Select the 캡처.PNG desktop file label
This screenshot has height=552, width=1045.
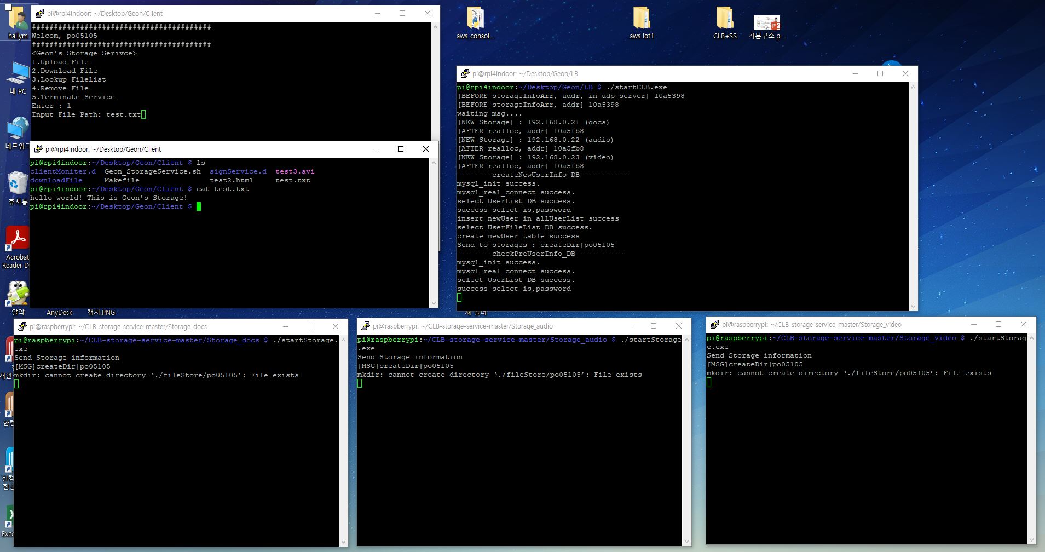coord(101,313)
